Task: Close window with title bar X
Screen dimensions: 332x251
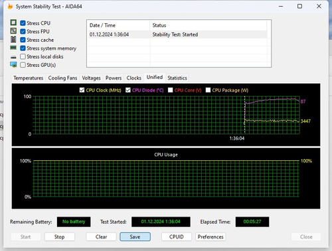Action: [319, 6]
